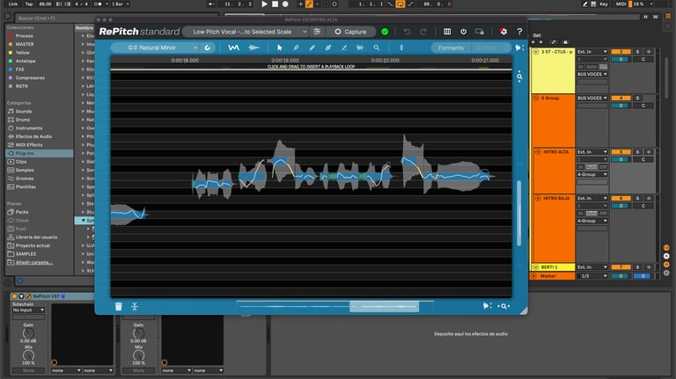Screen dimensions: 676x379
Task: Mute the RePitch VST device
Action: tap(28, 371)
